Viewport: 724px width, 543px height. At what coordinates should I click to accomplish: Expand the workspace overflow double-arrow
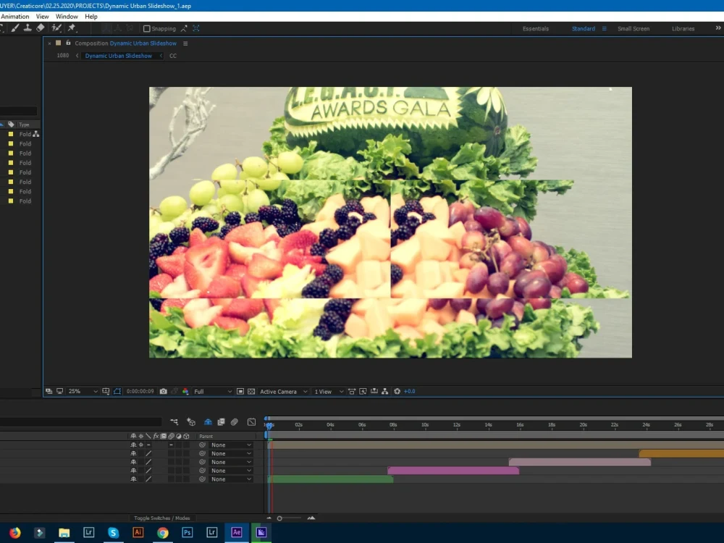(x=718, y=28)
